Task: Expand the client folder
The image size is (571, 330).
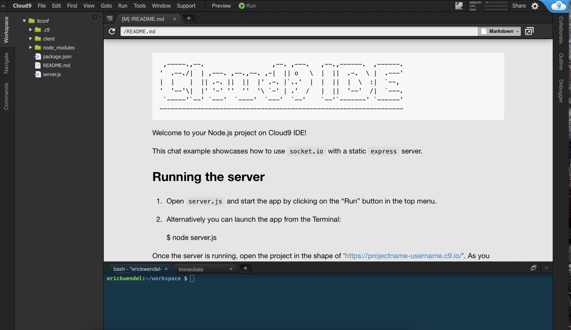Action: click(x=30, y=38)
